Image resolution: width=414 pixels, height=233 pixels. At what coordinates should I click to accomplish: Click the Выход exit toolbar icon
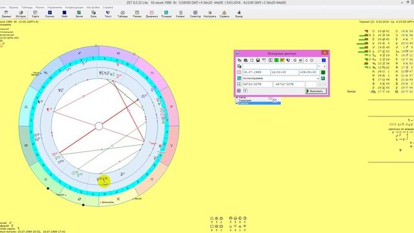[239, 14]
